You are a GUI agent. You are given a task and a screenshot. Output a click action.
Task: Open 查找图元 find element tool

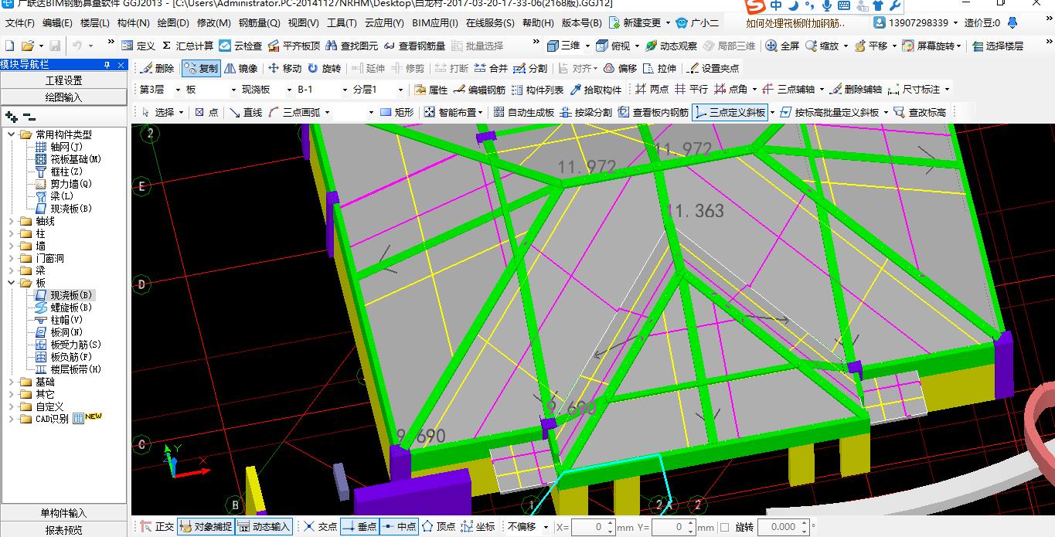352,46
